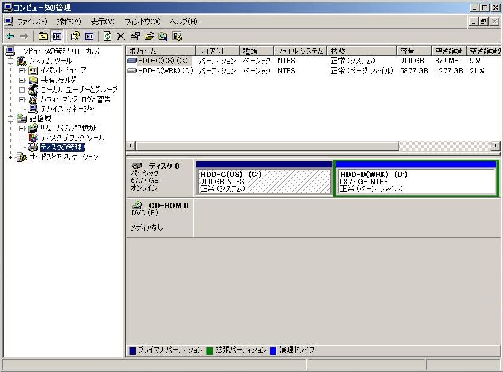Viewport: 503px width, 372px height.
Task: Open the 表示(V) menu
Action: coord(102,22)
